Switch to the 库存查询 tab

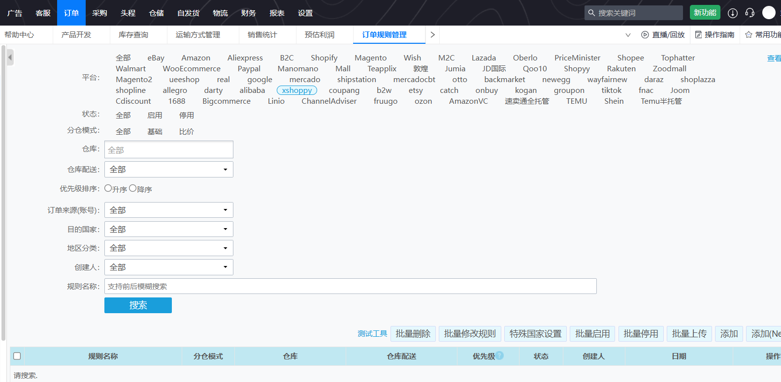pyautogui.click(x=133, y=35)
